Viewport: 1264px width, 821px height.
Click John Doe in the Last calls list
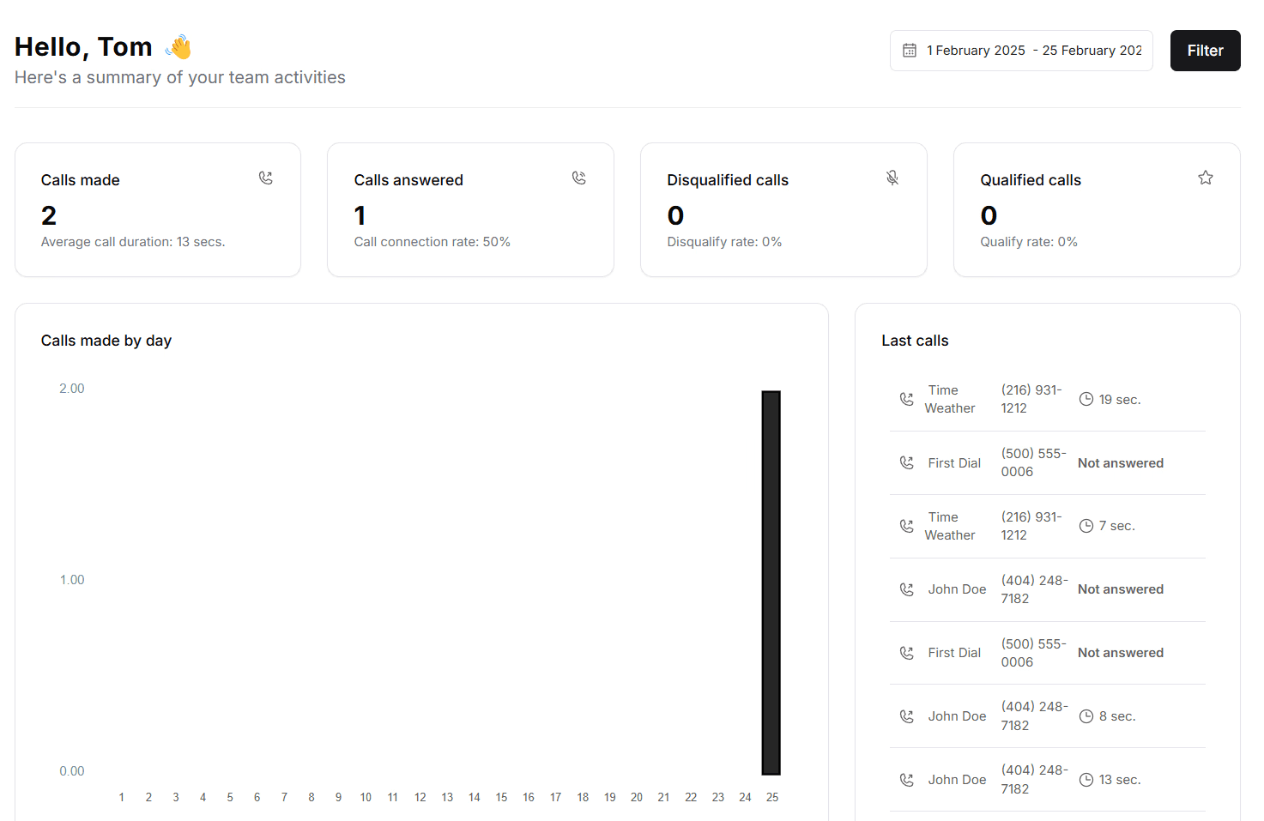(x=957, y=589)
